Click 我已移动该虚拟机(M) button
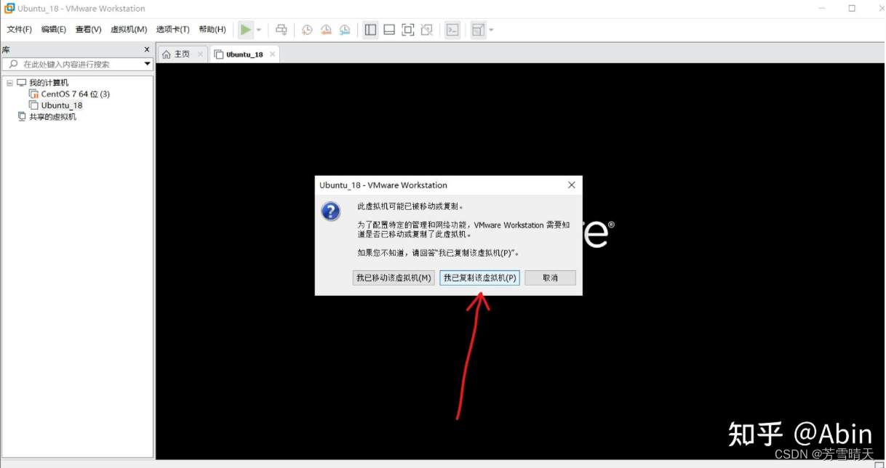 pos(394,278)
